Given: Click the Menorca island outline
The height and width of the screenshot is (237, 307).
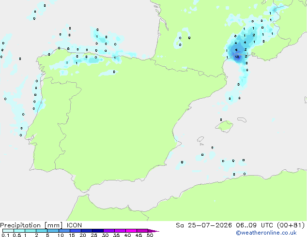Looking at the screenshot, I should (x=242, y=119).
